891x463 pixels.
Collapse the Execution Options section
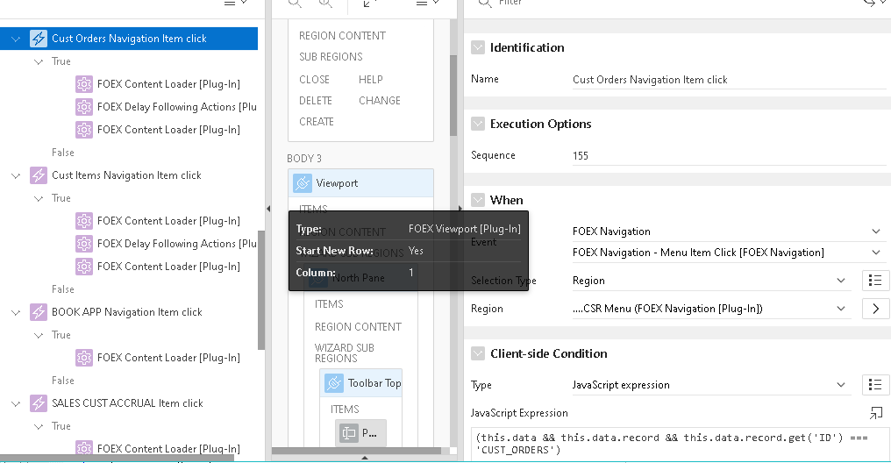point(478,124)
